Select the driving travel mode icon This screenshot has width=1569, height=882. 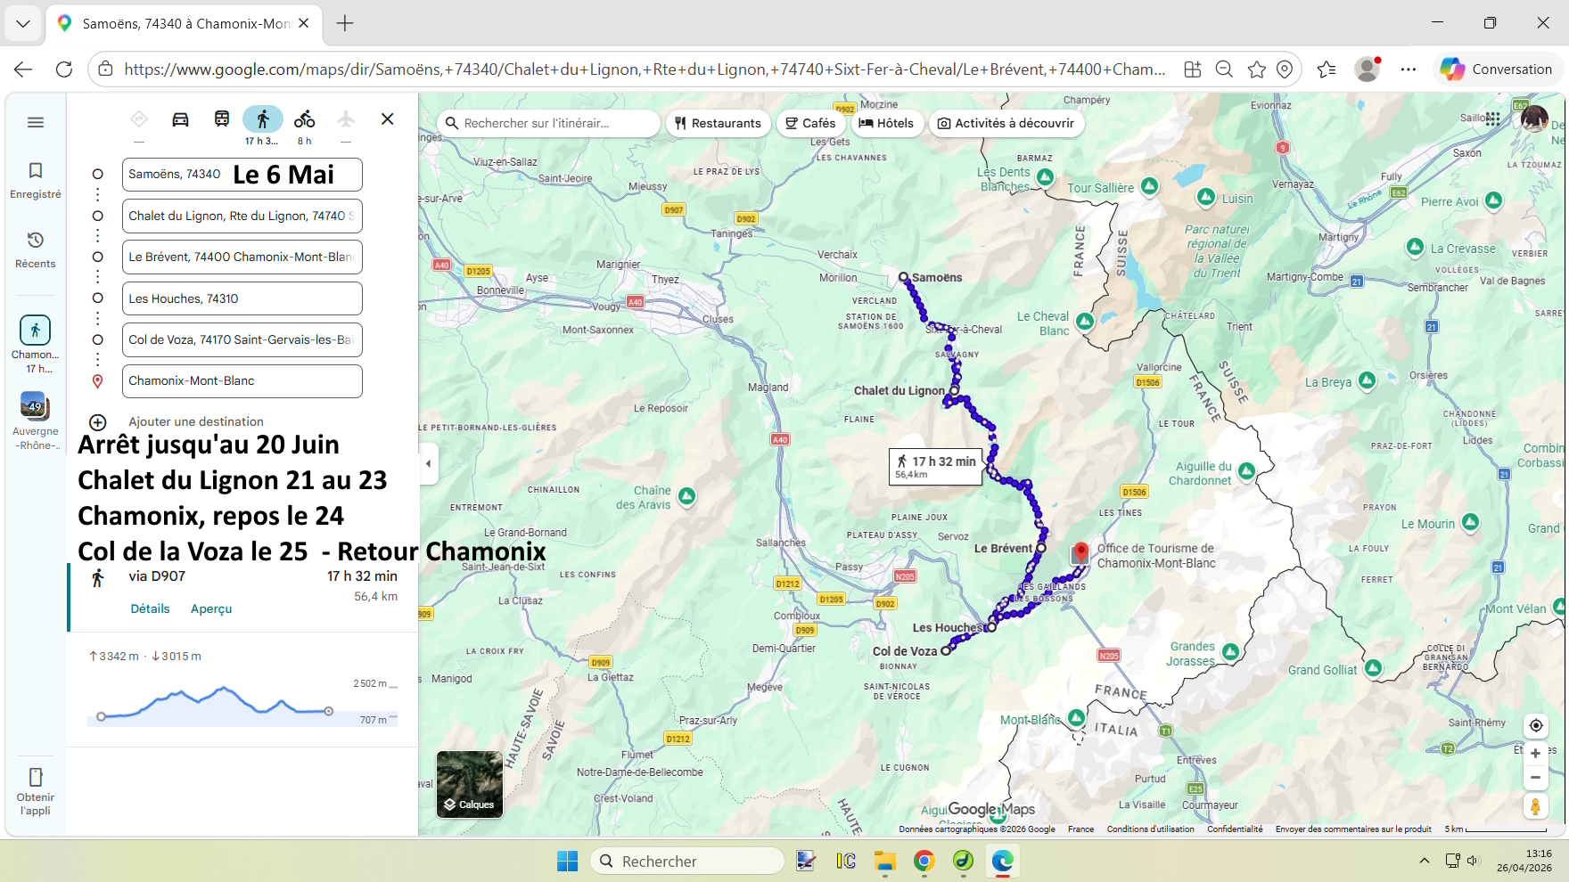pos(180,119)
